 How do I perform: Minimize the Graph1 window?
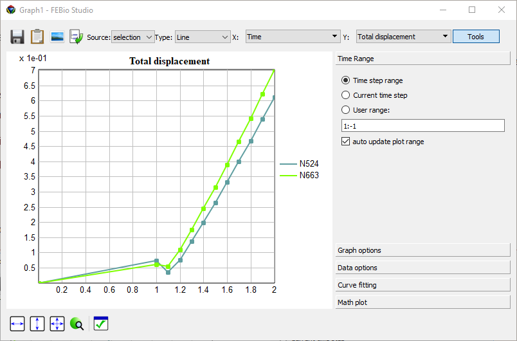click(443, 10)
